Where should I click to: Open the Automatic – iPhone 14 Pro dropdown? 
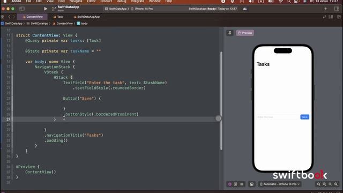pos(280,184)
